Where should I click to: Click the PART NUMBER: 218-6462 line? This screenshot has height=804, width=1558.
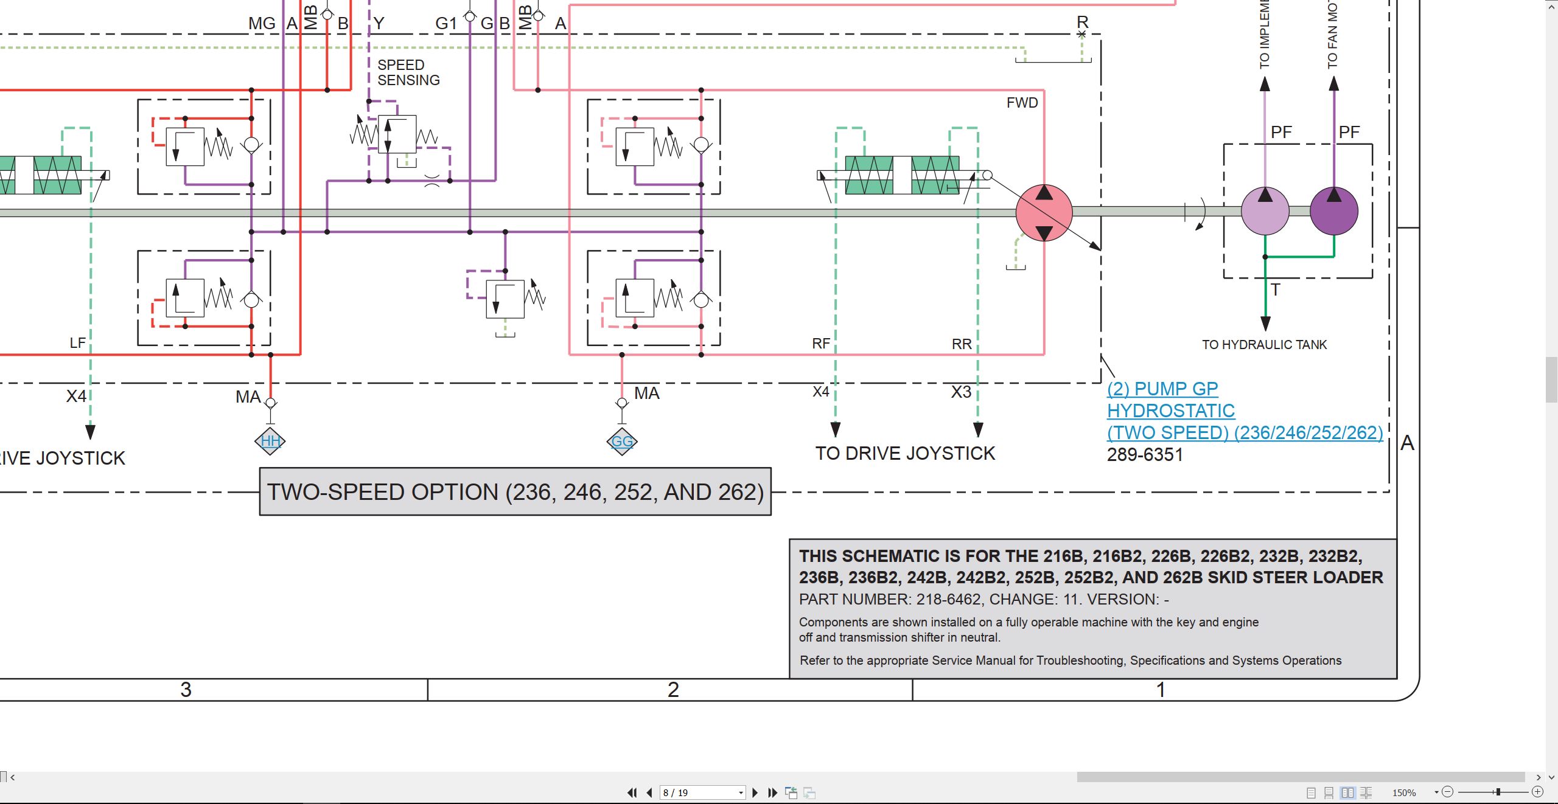tap(983, 599)
